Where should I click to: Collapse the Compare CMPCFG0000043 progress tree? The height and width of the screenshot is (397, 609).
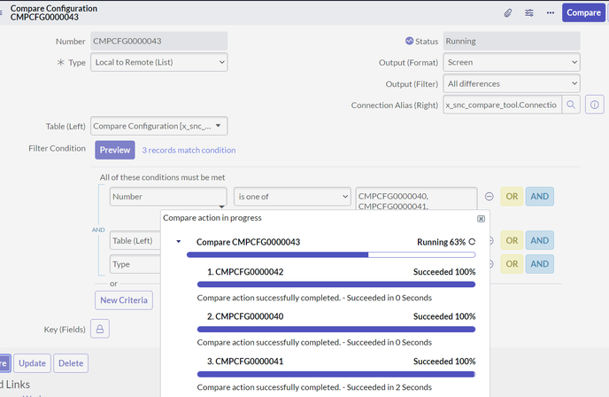[x=179, y=242]
